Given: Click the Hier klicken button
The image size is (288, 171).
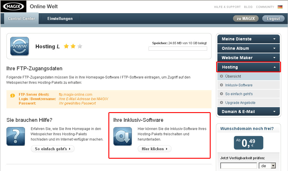Looking at the screenshot, I should 154,149.
